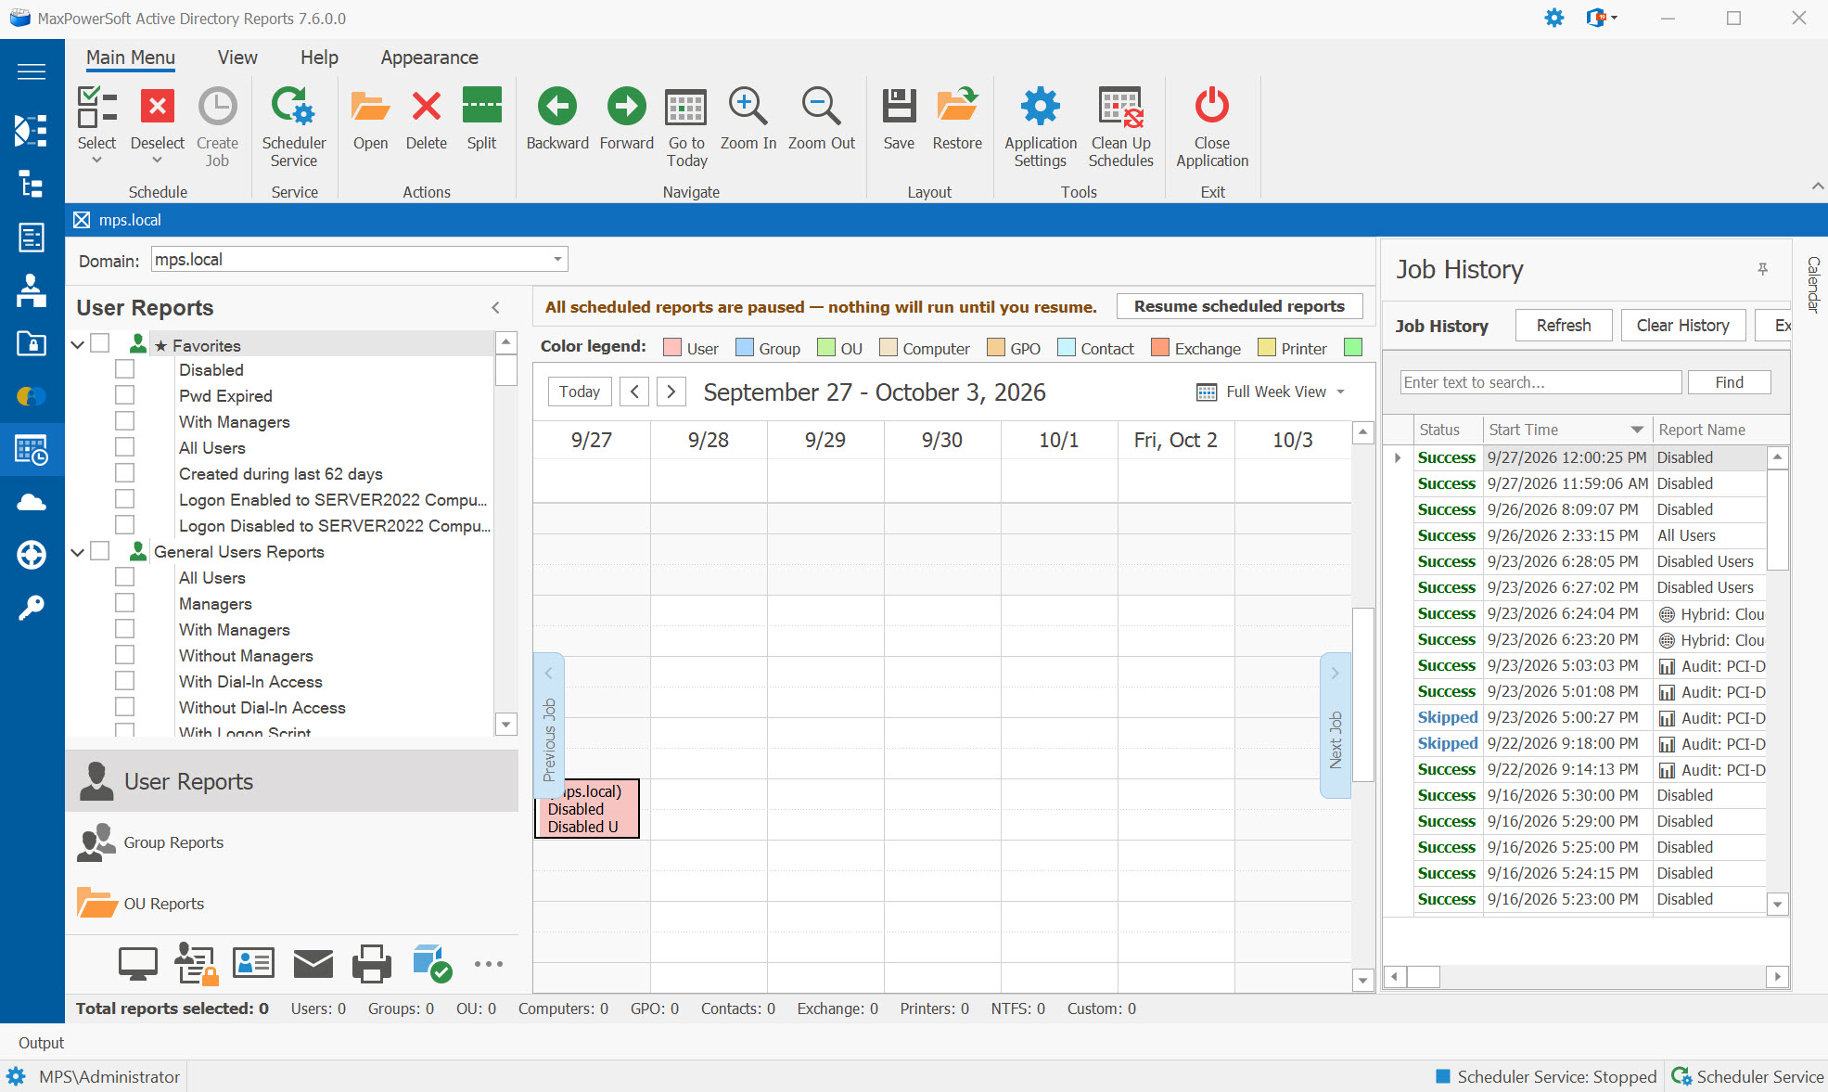Zoom In on the calendar
This screenshot has height=1092, width=1828.
tap(748, 106)
